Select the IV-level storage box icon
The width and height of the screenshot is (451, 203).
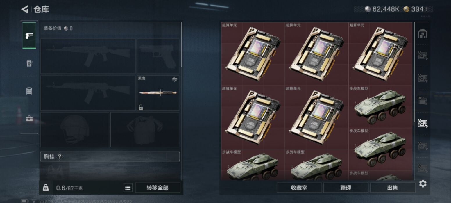coord(423,100)
